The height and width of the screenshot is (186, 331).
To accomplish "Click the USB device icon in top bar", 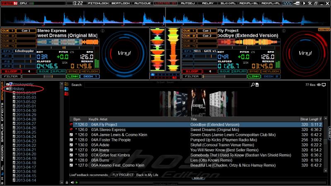I will pos(297,3).
